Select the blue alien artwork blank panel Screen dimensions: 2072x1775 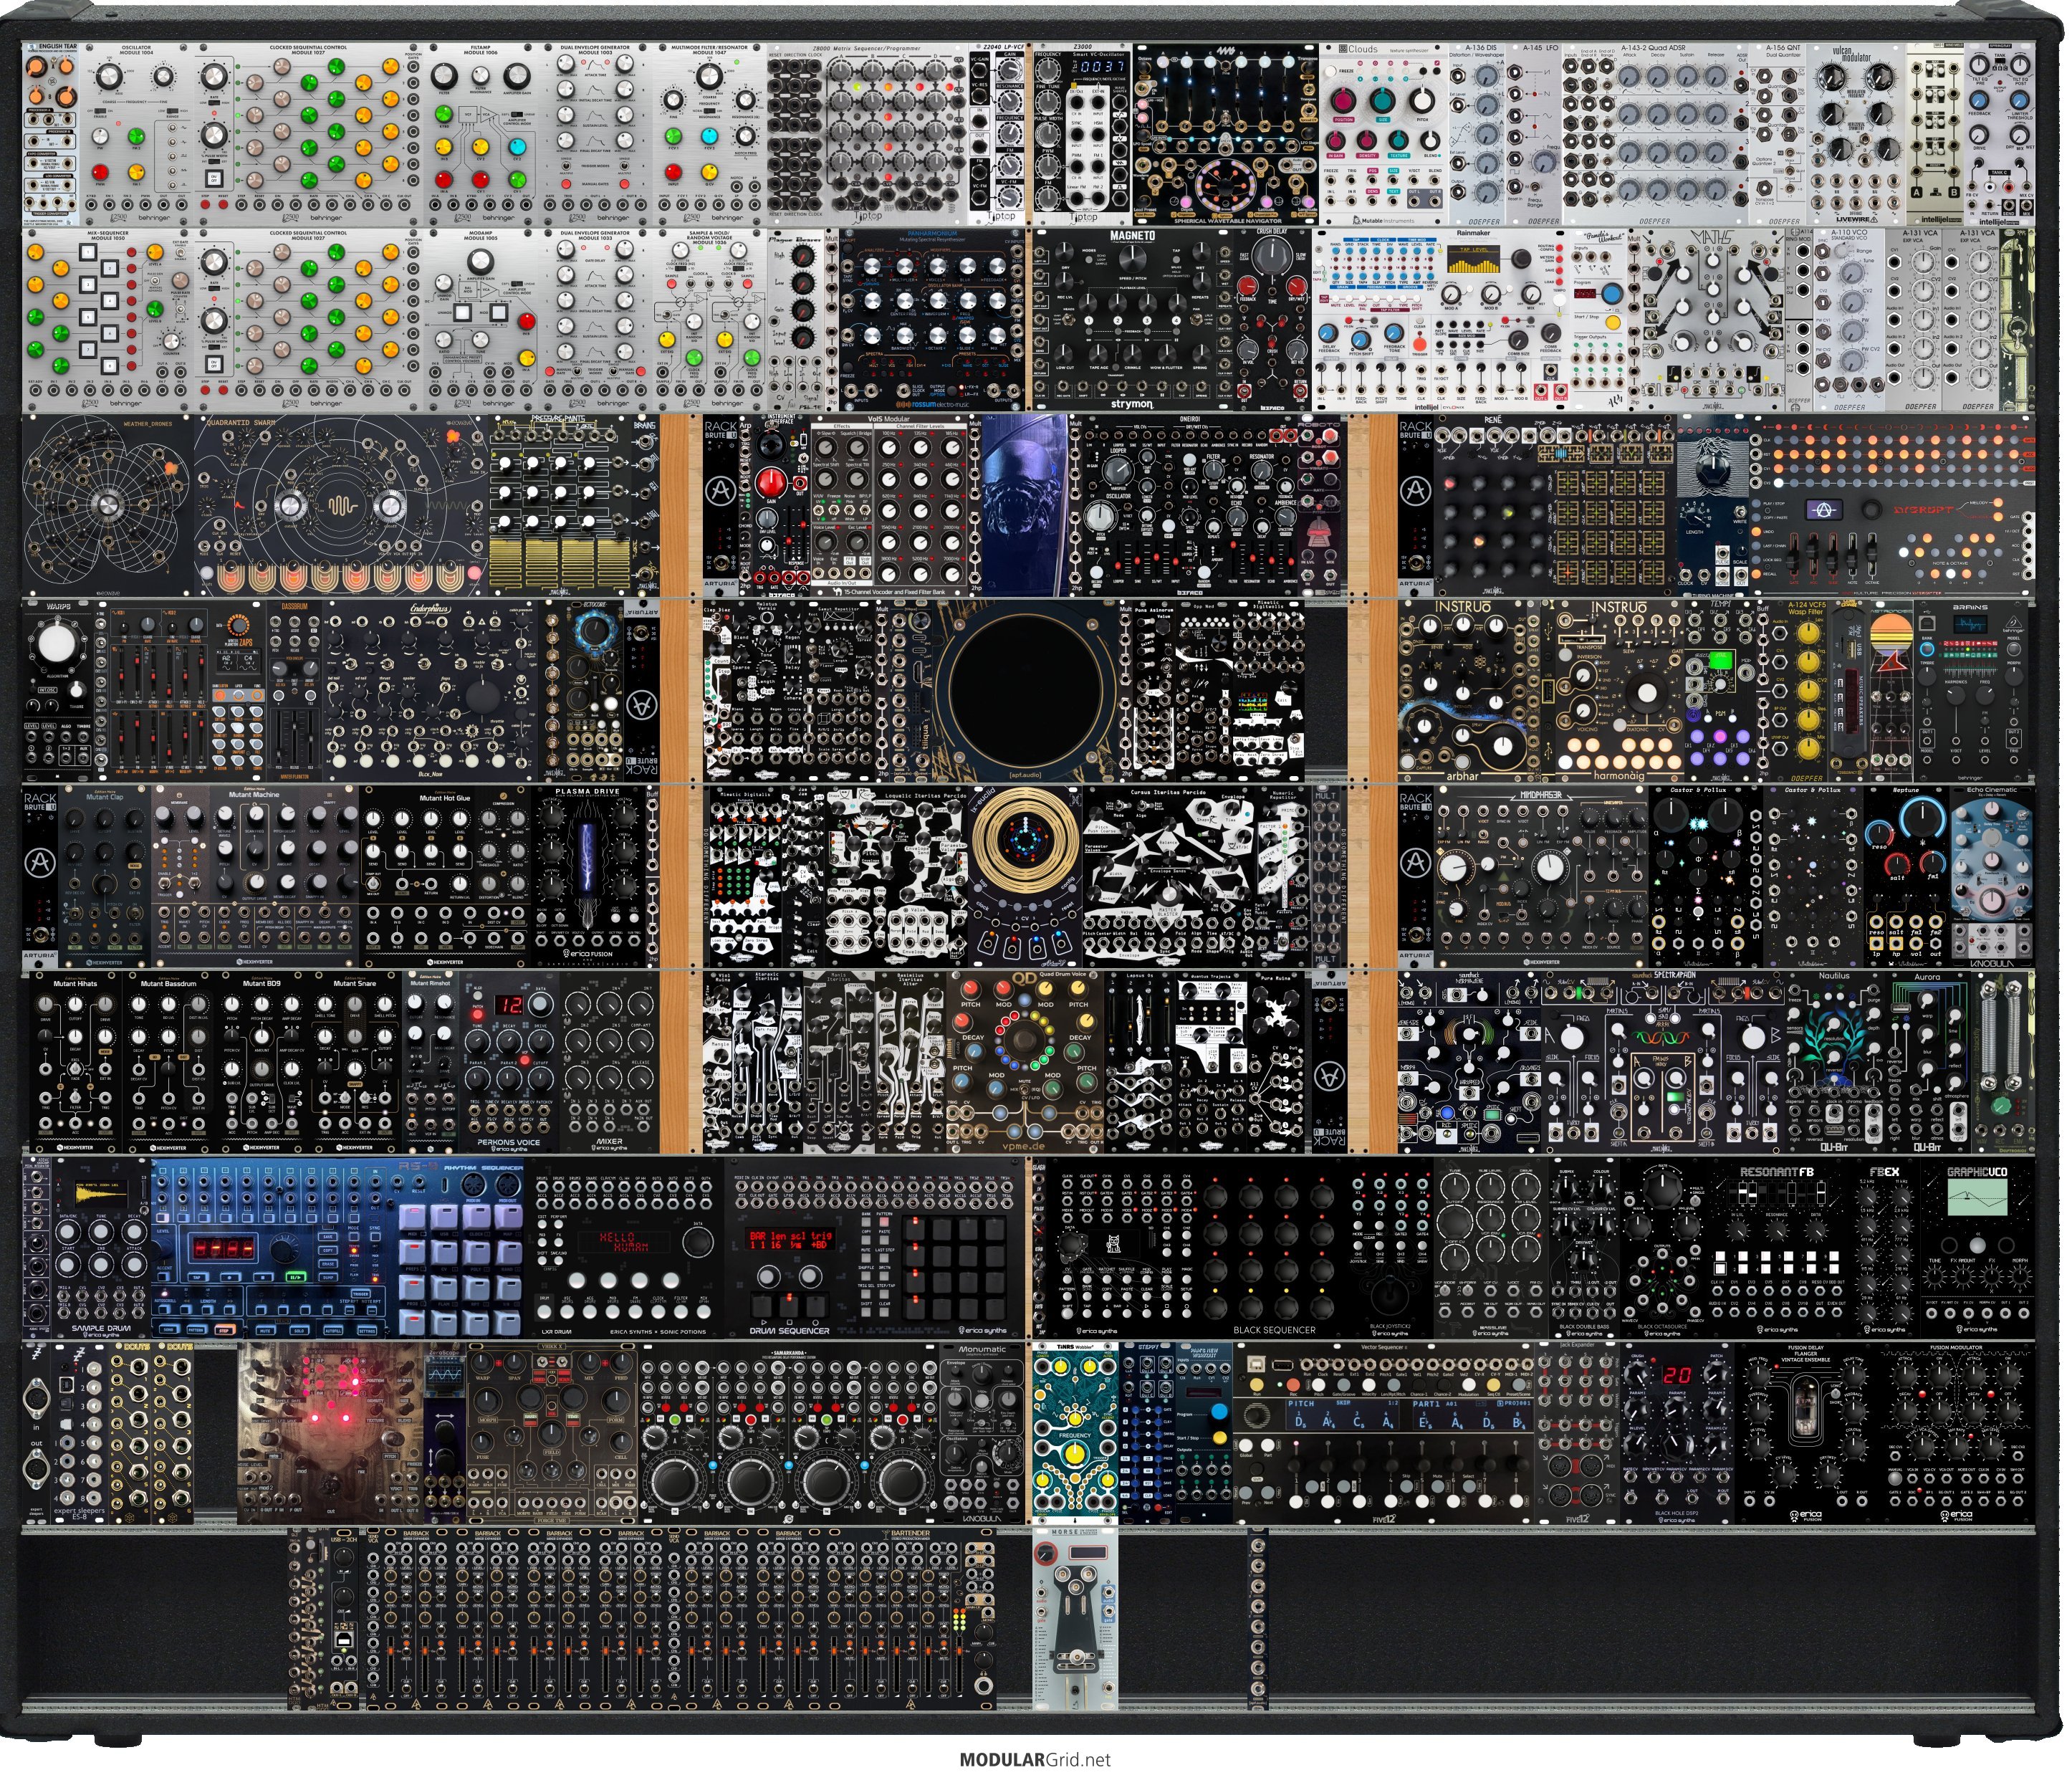[x=1026, y=506]
